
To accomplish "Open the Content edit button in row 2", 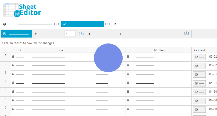I will tap(199, 66).
